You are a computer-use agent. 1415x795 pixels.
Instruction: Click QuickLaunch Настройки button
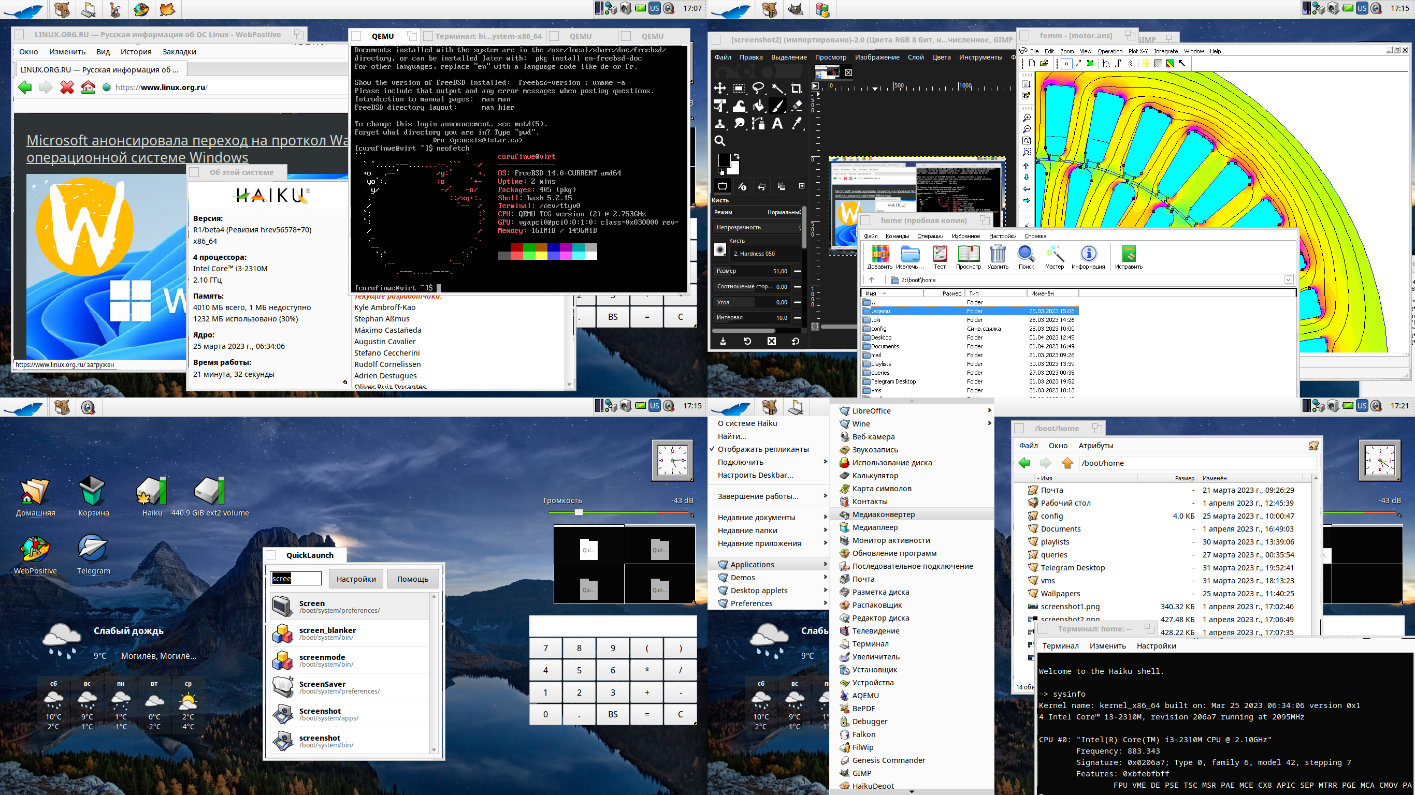coord(356,579)
